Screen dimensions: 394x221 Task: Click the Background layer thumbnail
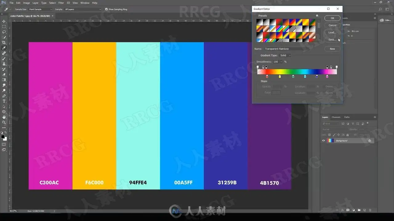[330, 141]
